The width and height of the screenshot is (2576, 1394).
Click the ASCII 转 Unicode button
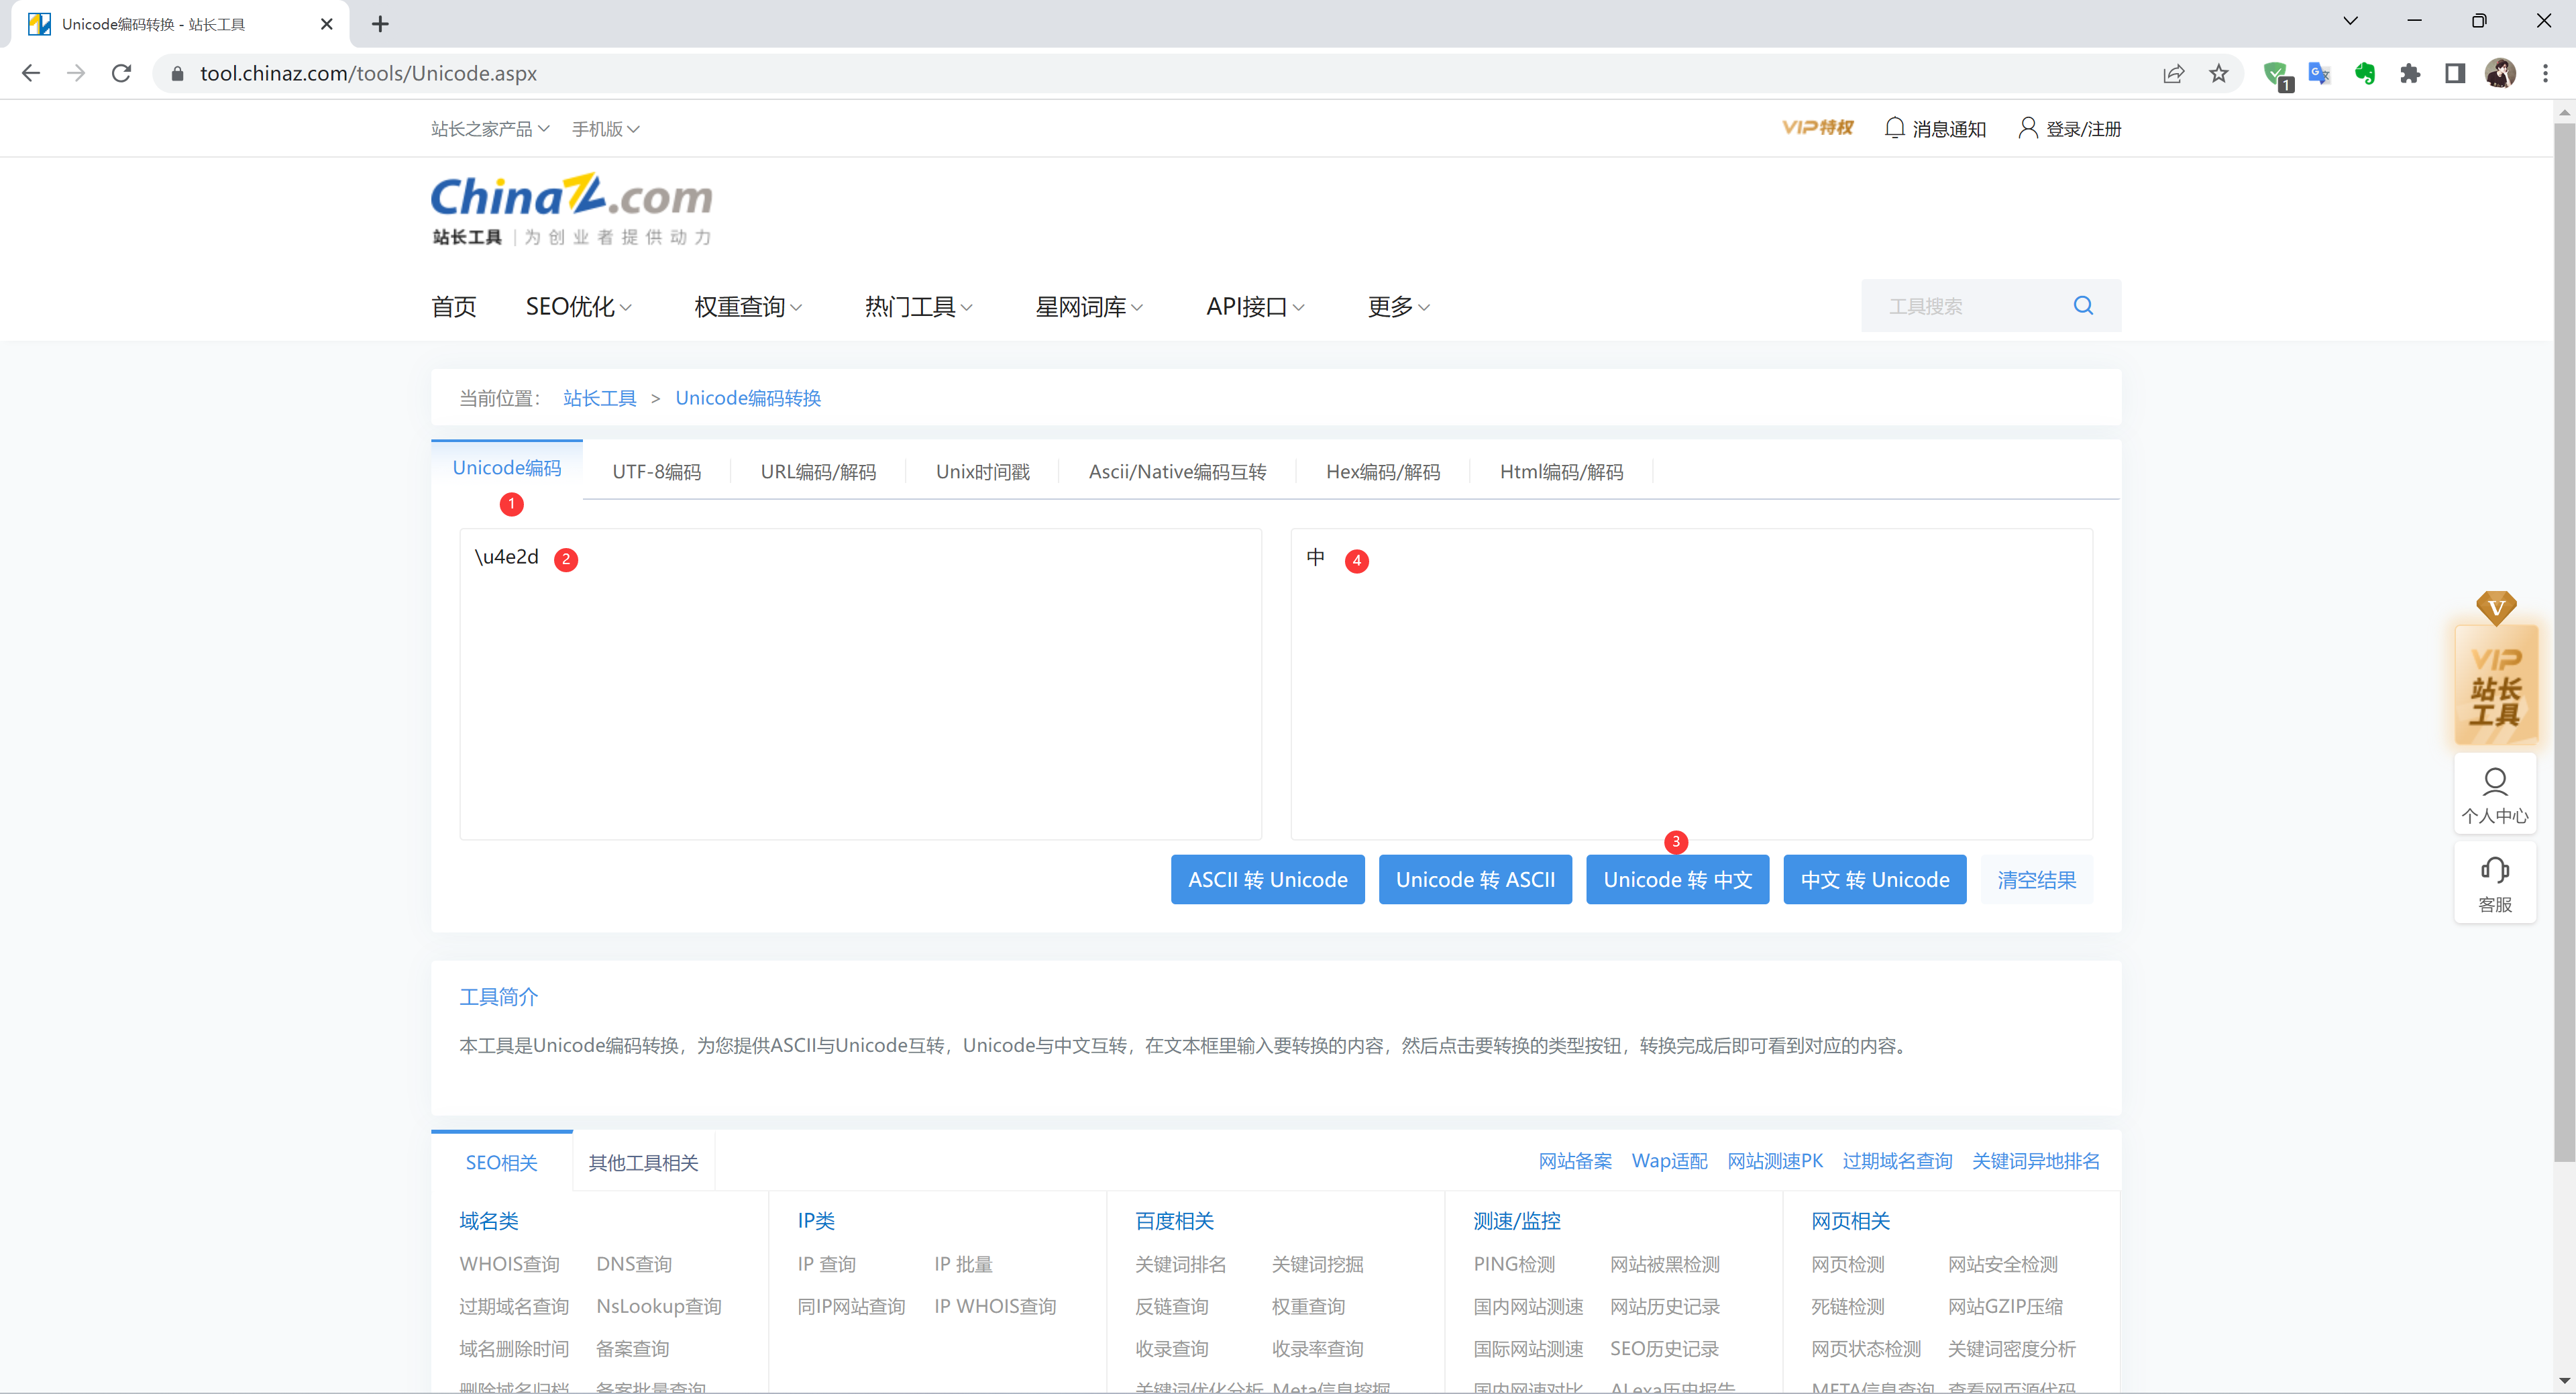1267,879
